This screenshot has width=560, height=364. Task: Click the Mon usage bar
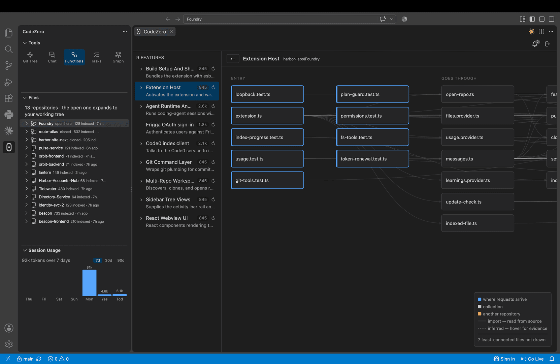[x=89, y=283]
